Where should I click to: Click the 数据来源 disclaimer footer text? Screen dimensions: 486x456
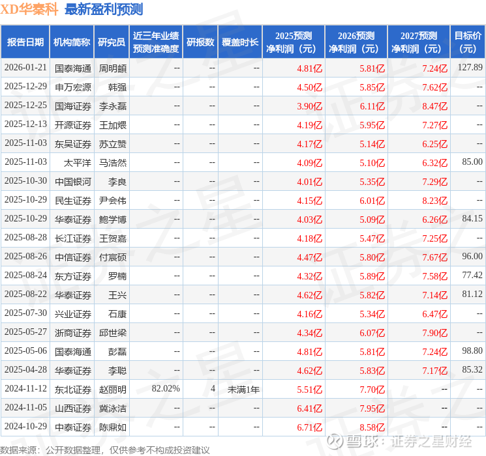(105, 450)
